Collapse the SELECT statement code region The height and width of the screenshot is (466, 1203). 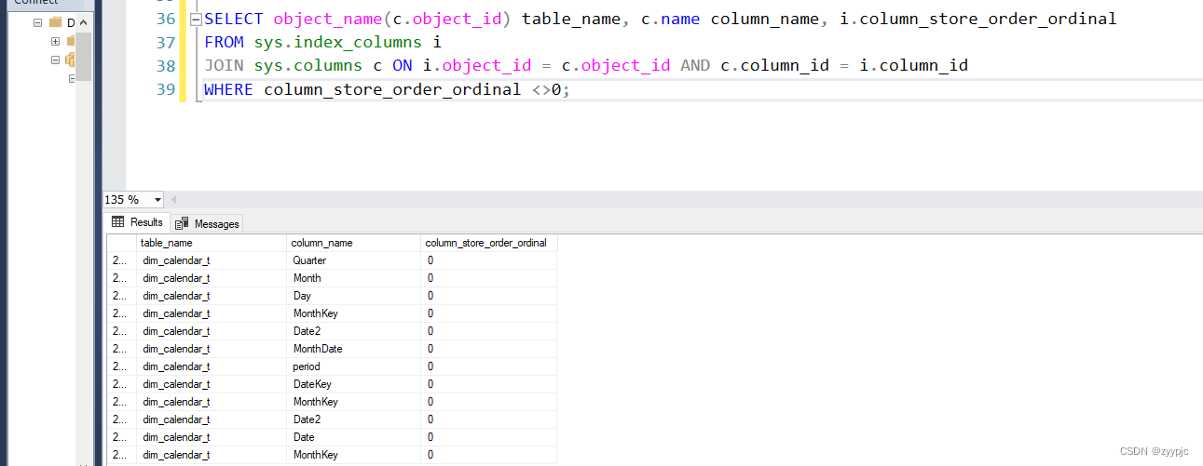click(x=195, y=20)
